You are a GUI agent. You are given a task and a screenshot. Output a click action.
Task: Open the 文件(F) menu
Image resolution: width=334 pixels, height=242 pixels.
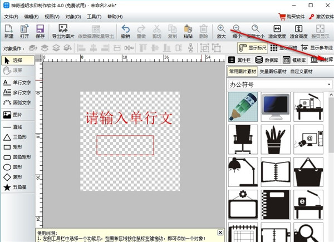(11, 17)
